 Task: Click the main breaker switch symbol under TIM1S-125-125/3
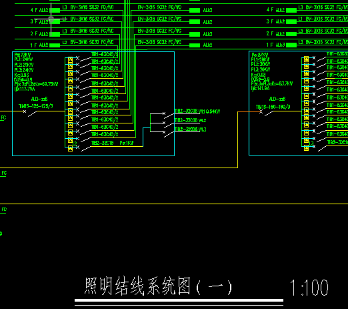pyautogui.click(x=31, y=113)
